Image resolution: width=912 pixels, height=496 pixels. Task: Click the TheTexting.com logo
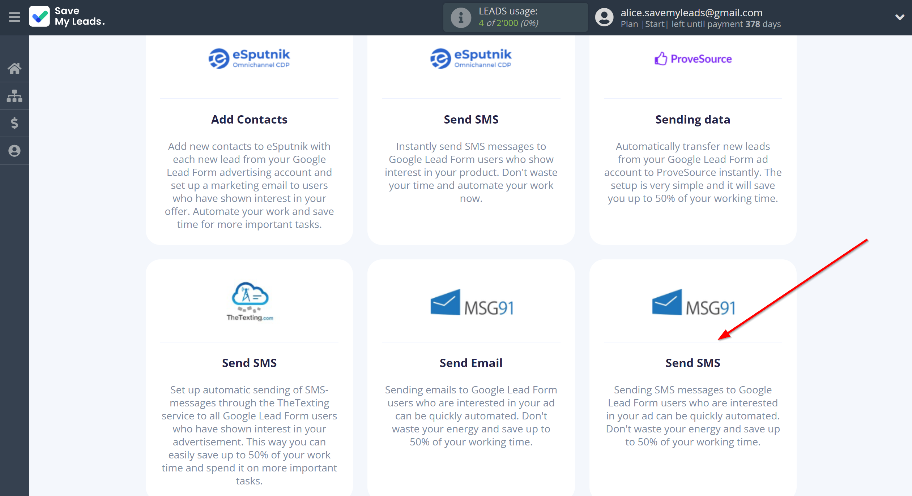(250, 302)
